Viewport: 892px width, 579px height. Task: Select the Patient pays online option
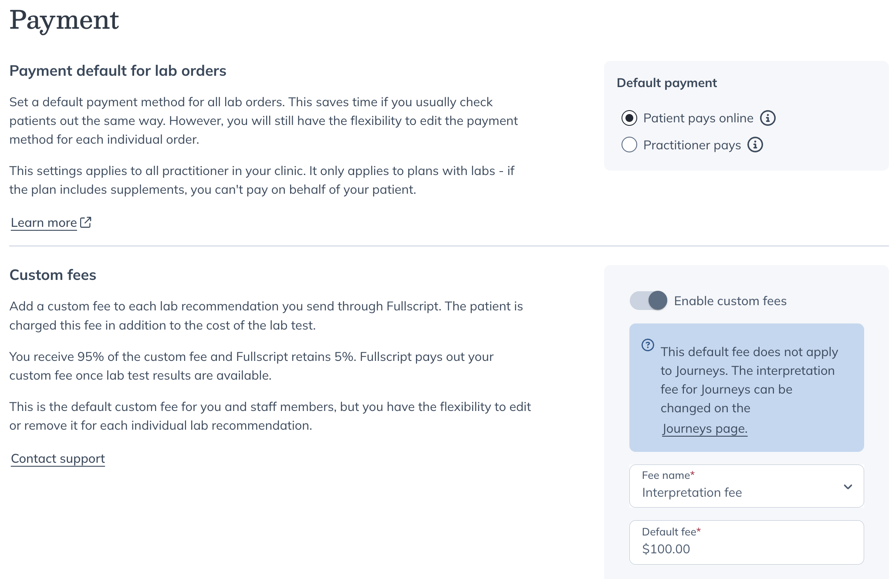coord(629,118)
